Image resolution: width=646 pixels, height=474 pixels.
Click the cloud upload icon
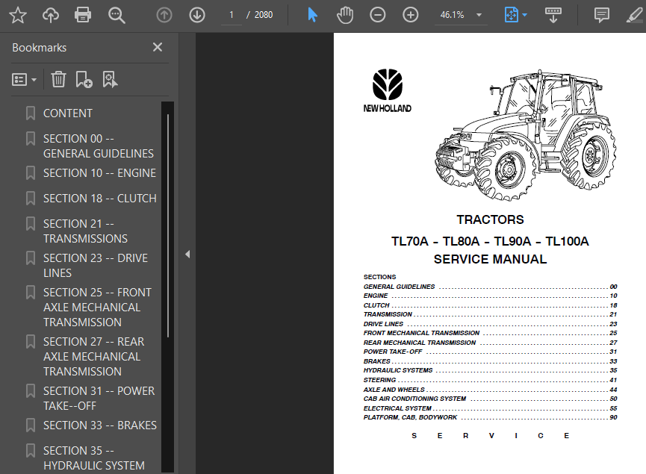click(51, 15)
